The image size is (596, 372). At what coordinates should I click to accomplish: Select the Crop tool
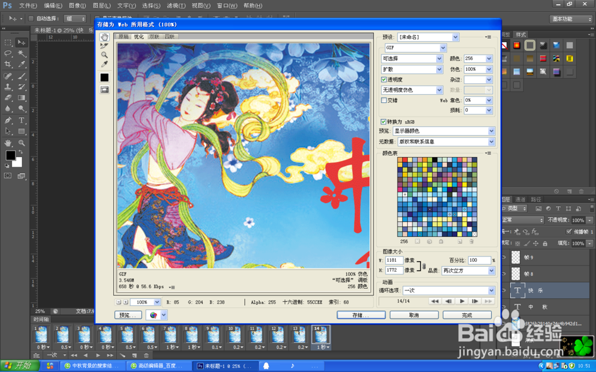click(8, 64)
